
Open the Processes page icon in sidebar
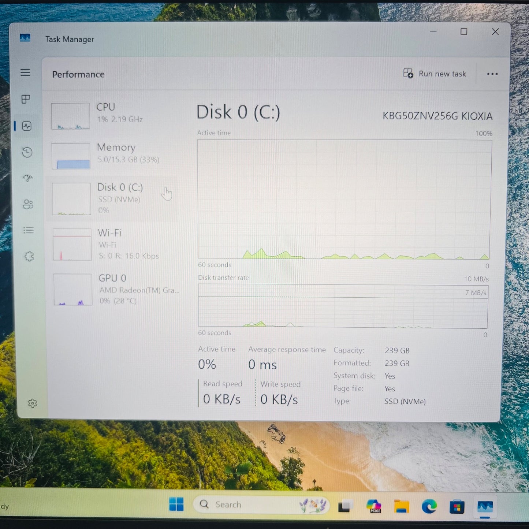pyautogui.click(x=26, y=99)
